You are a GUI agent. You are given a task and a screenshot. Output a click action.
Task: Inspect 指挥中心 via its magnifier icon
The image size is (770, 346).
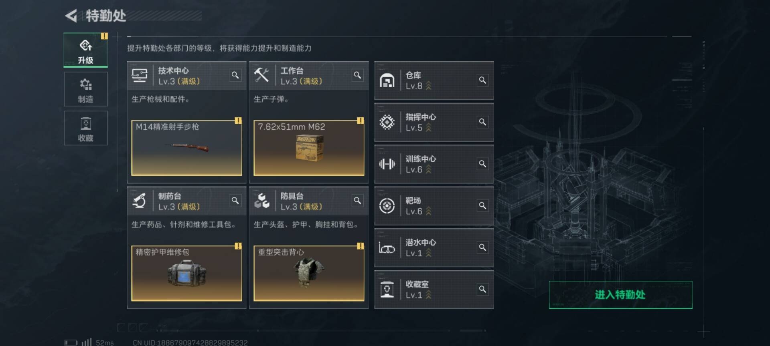click(482, 122)
